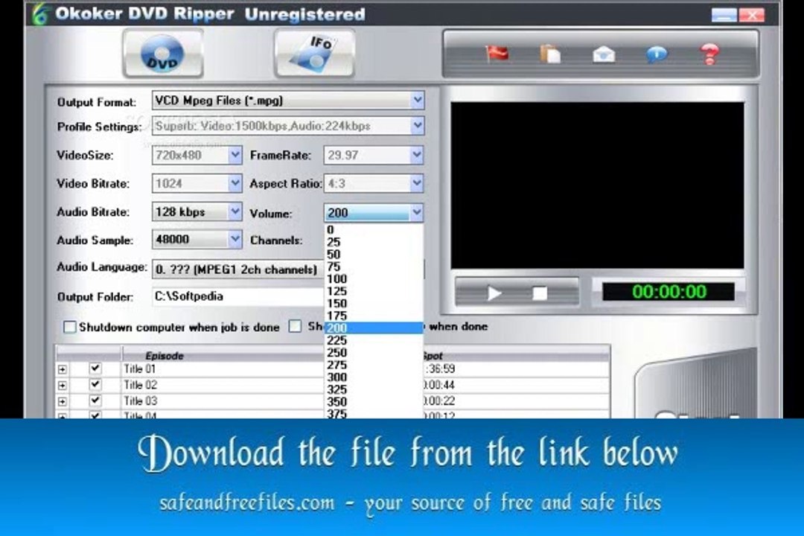Select volume 150 in the list
This screenshot has height=536, width=804.
pos(374,304)
